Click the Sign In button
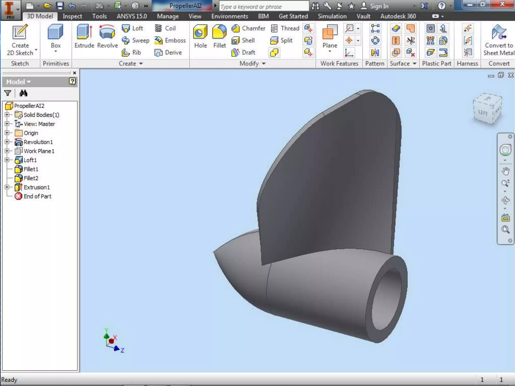 coord(375,6)
